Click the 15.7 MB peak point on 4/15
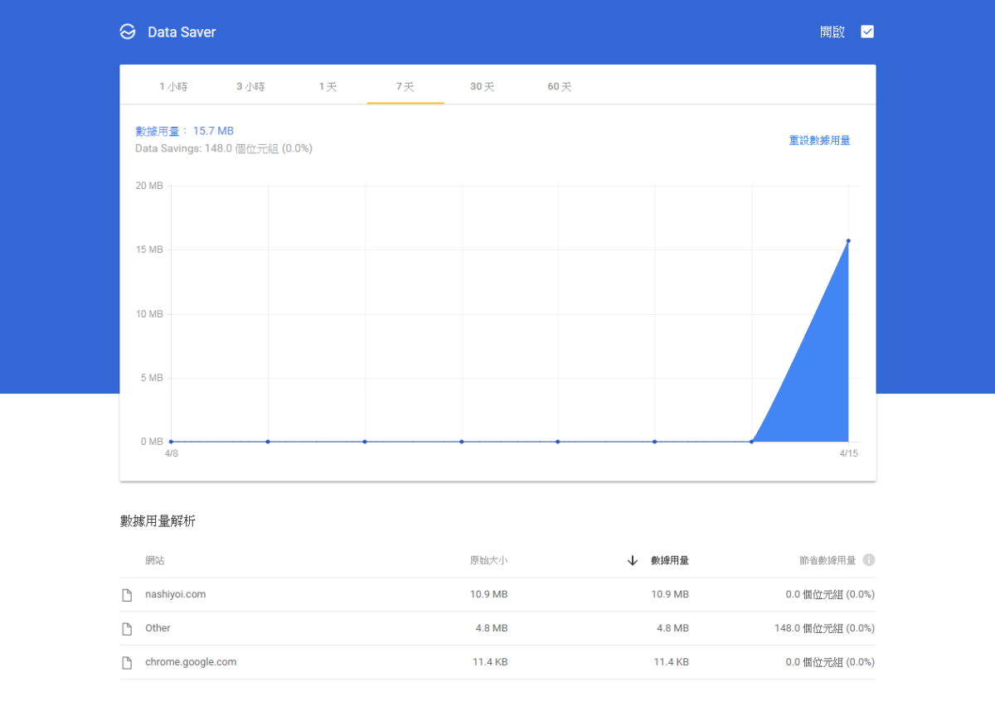This screenshot has height=711, width=995. pyautogui.click(x=848, y=241)
